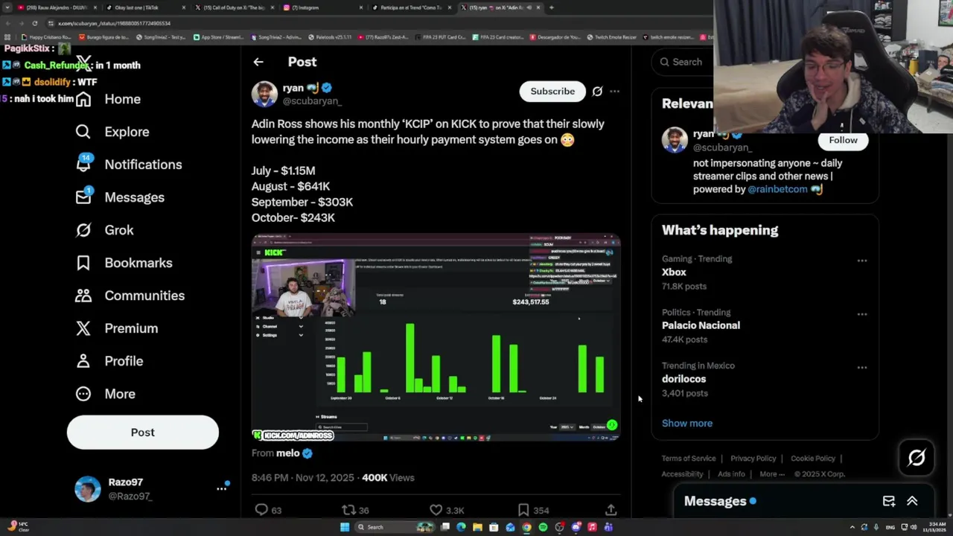The image size is (953, 536).
Task: Open Communities from the sidebar
Action: click(130, 296)
